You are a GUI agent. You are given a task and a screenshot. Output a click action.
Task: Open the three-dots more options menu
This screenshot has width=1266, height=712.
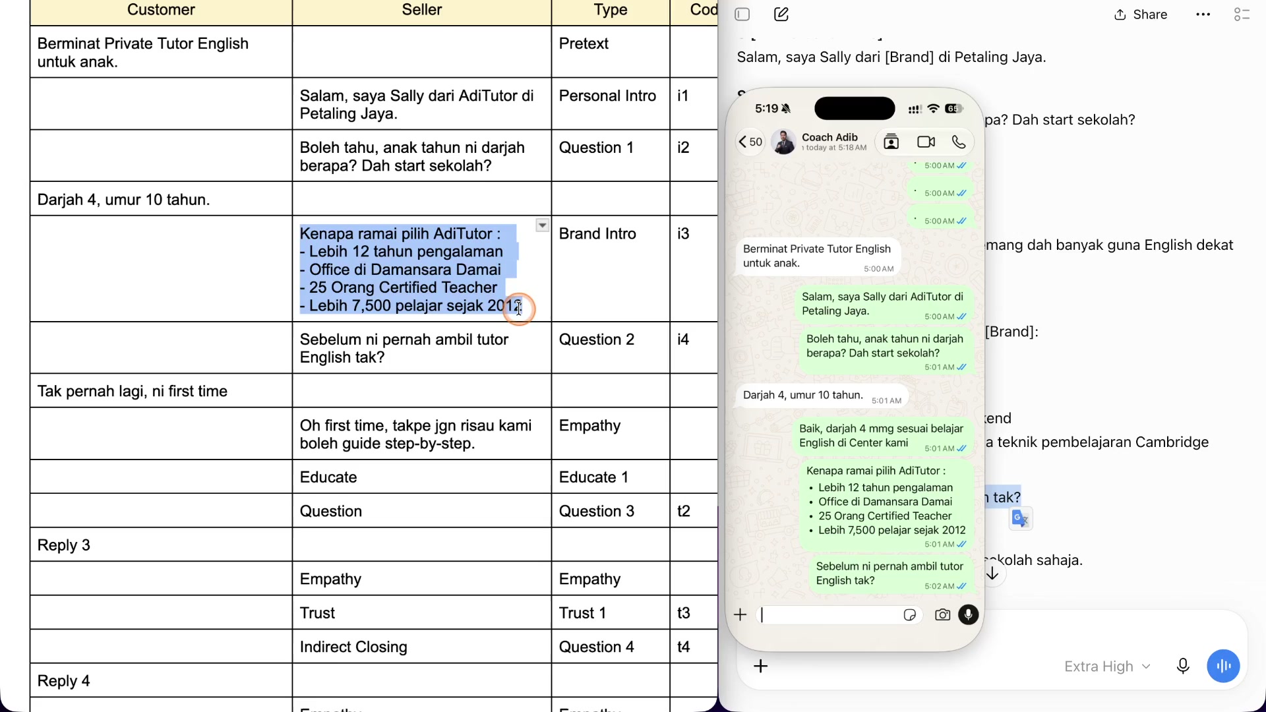coord(1203,15)
